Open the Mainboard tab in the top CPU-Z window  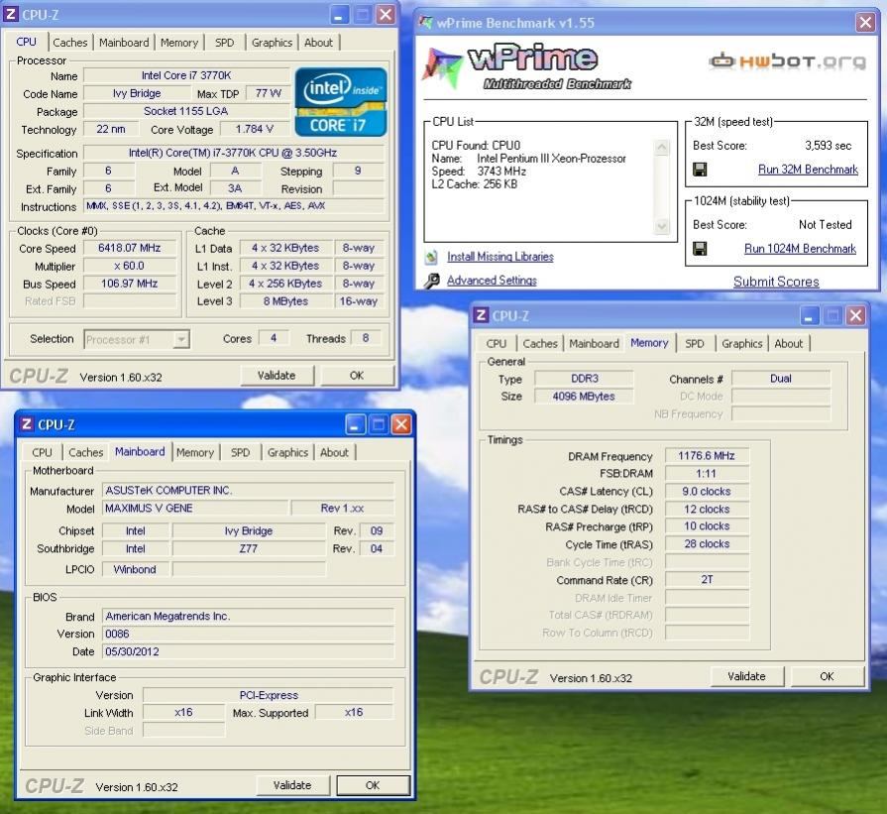click(124, 43)
